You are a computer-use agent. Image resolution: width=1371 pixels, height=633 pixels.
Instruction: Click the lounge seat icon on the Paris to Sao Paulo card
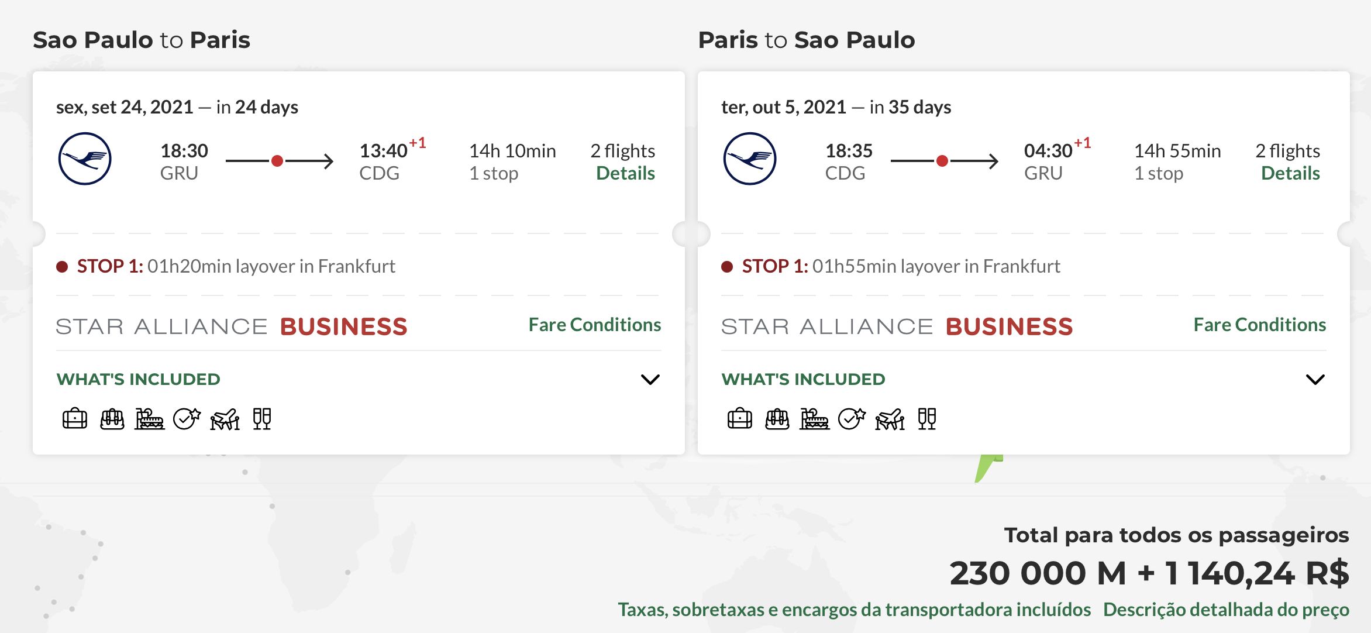coord(815,419)
